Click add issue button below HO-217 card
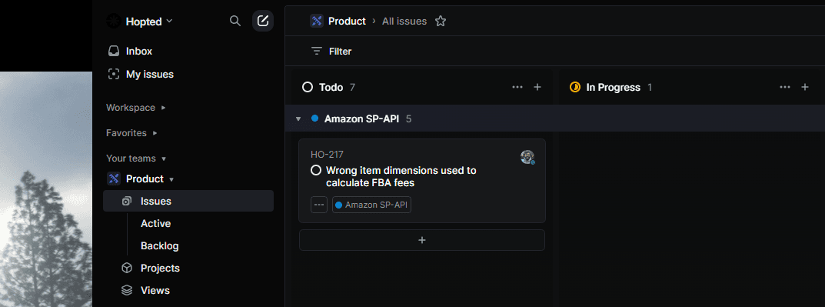825x307 pixels. click(422, 240)
